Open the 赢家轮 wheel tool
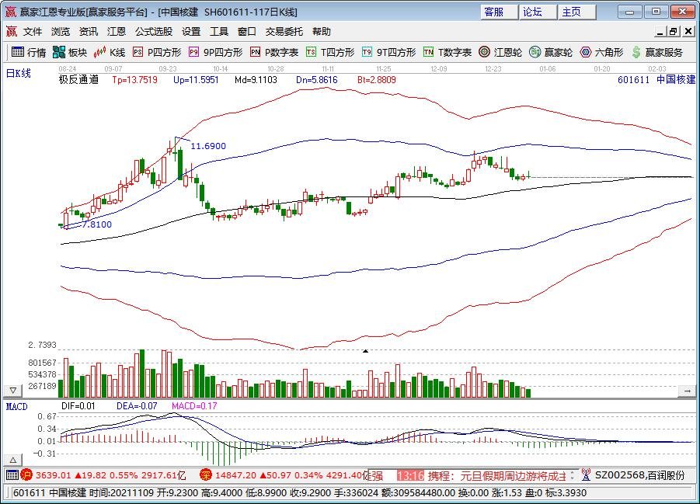The image size is (700, 504). pos(551,52)
